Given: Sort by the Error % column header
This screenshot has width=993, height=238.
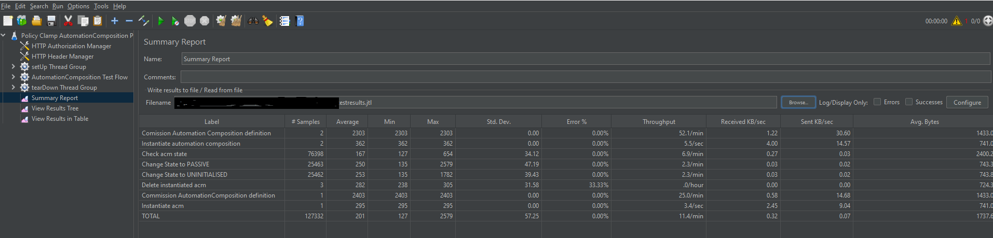Looking at the screenshot, I should (576, 122).
